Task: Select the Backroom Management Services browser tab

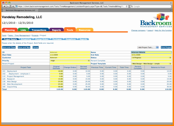Action: tap(21, 10)
